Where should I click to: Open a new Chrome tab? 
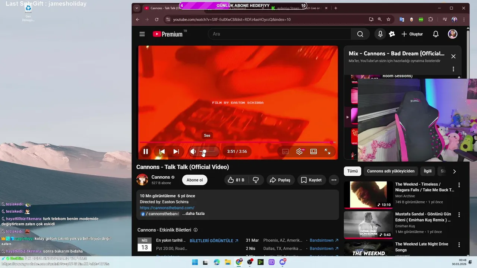point(336,8)
